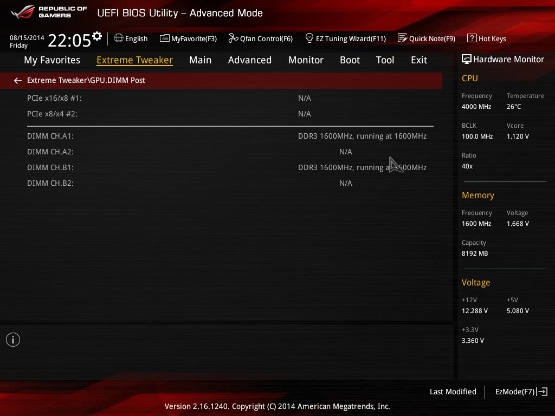
Task: Click the Extreme Tweaker\GPU.DIMM Post breadcrumb
Action: (86, 80)
